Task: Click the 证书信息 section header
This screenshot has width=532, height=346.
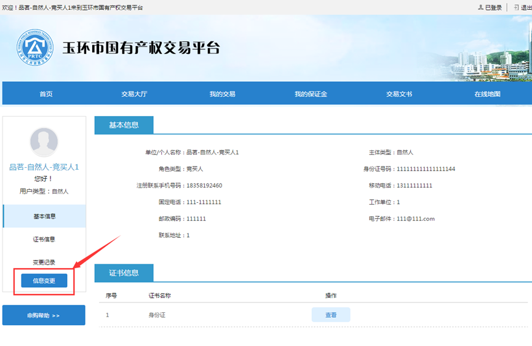Action: 124,273
